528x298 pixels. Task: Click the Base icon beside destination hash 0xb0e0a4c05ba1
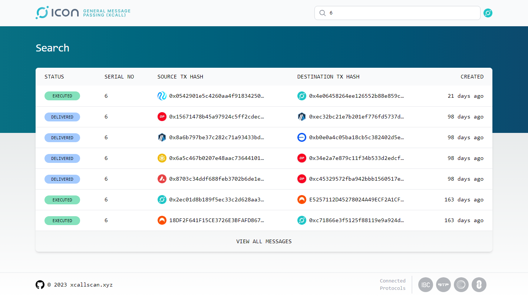302,137
